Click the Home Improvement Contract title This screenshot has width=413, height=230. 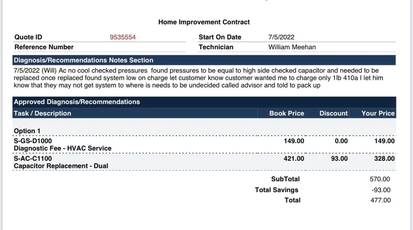pos(204,22)
